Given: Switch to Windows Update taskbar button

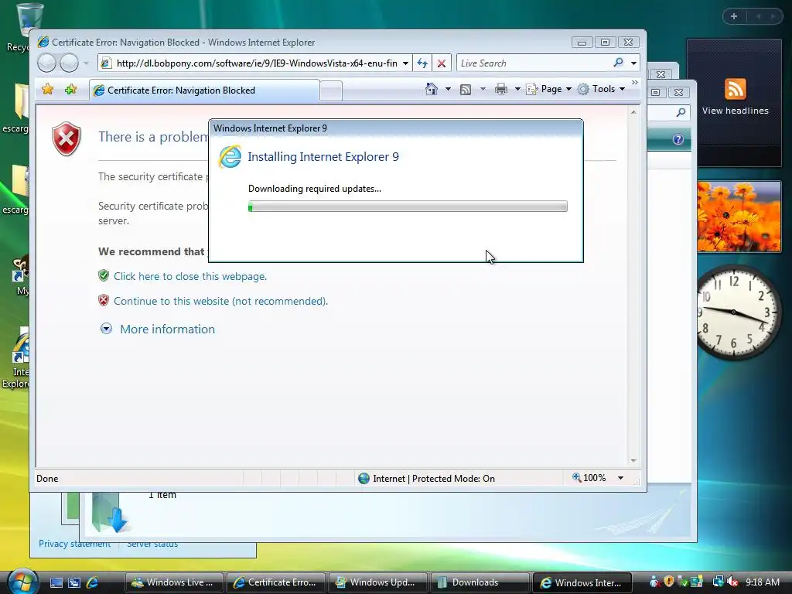Looking at the screenshot, I should pos(377,582).
